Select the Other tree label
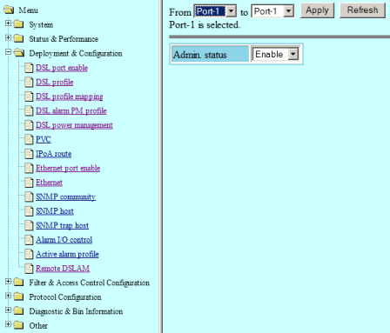 [x=38, y=326]
